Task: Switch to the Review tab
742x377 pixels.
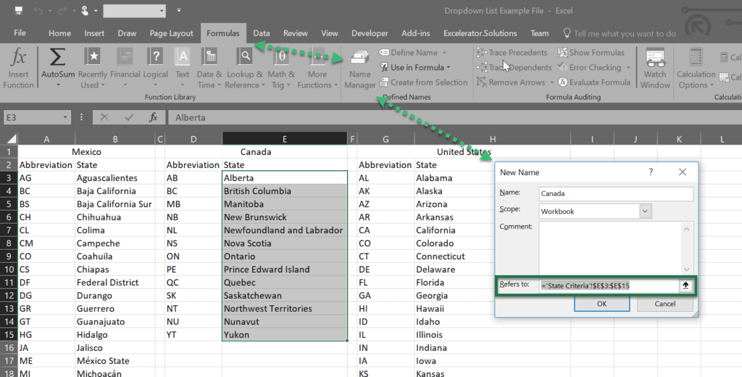Action: 296,33
